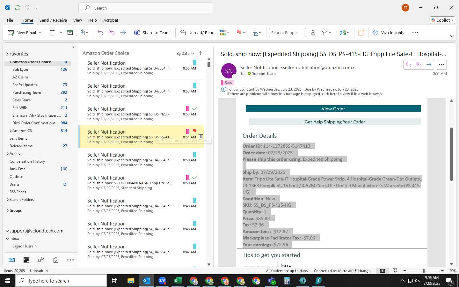Screen dimensions: 459x287
Task: Open Viva Insights
Action: coord(388,33)
